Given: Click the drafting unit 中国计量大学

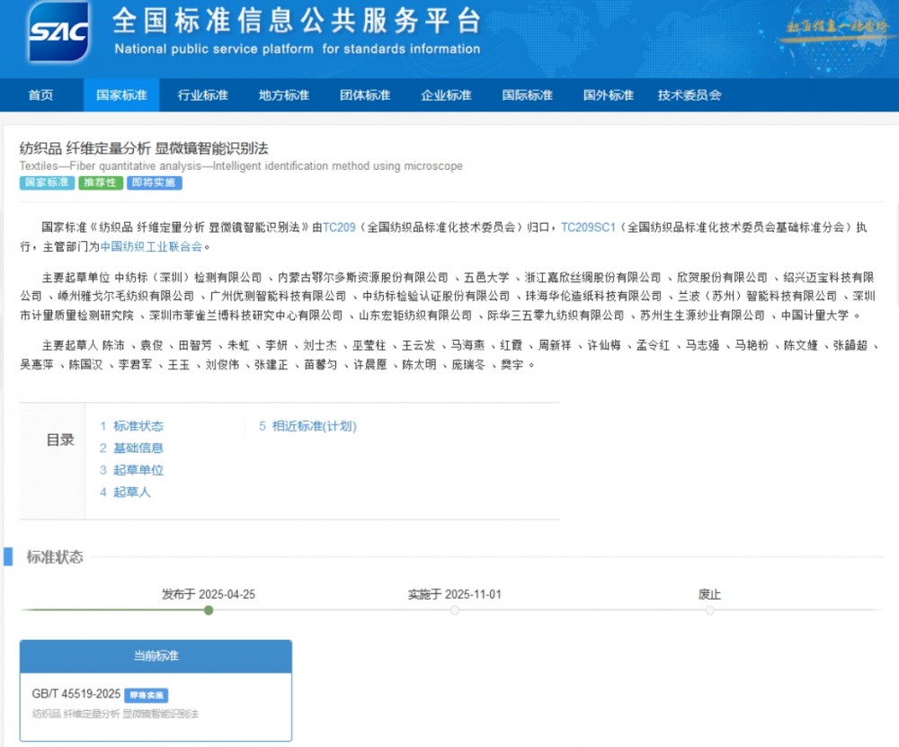Looking at the screenshot, I should point(814,316).
